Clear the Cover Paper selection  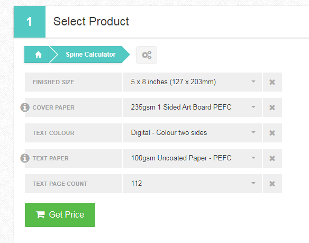[272, 107]
